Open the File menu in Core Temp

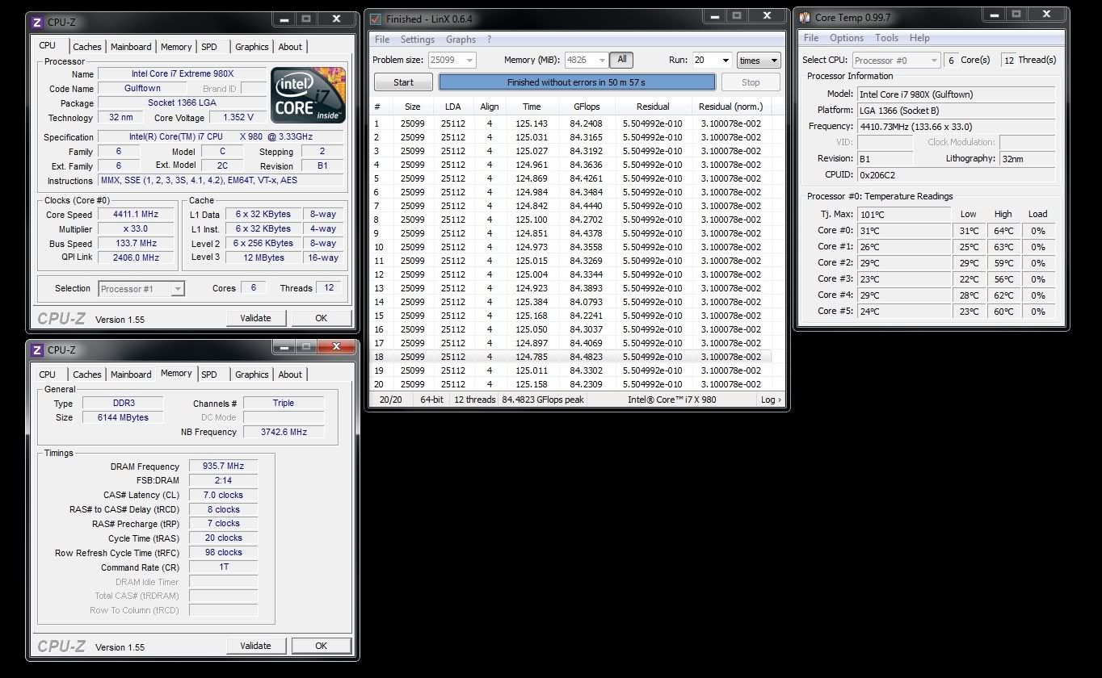(811, 38)
